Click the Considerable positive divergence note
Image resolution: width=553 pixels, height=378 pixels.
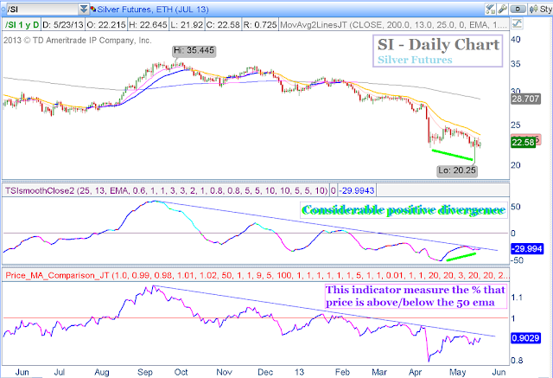pyautogui.click(x=404, y=210)
